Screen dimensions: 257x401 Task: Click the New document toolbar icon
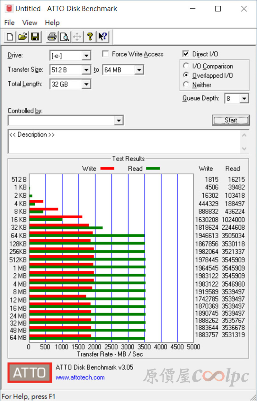pyautogui.click(x=10, y=37)
